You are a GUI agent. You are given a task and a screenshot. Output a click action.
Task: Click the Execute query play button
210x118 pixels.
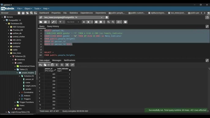[x=88, y=22]
